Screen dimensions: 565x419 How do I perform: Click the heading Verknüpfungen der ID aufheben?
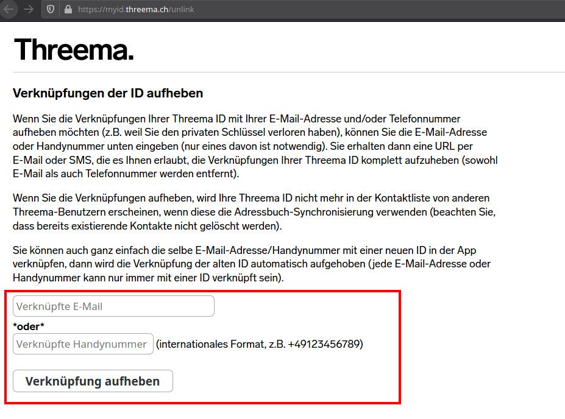point(108,93)
